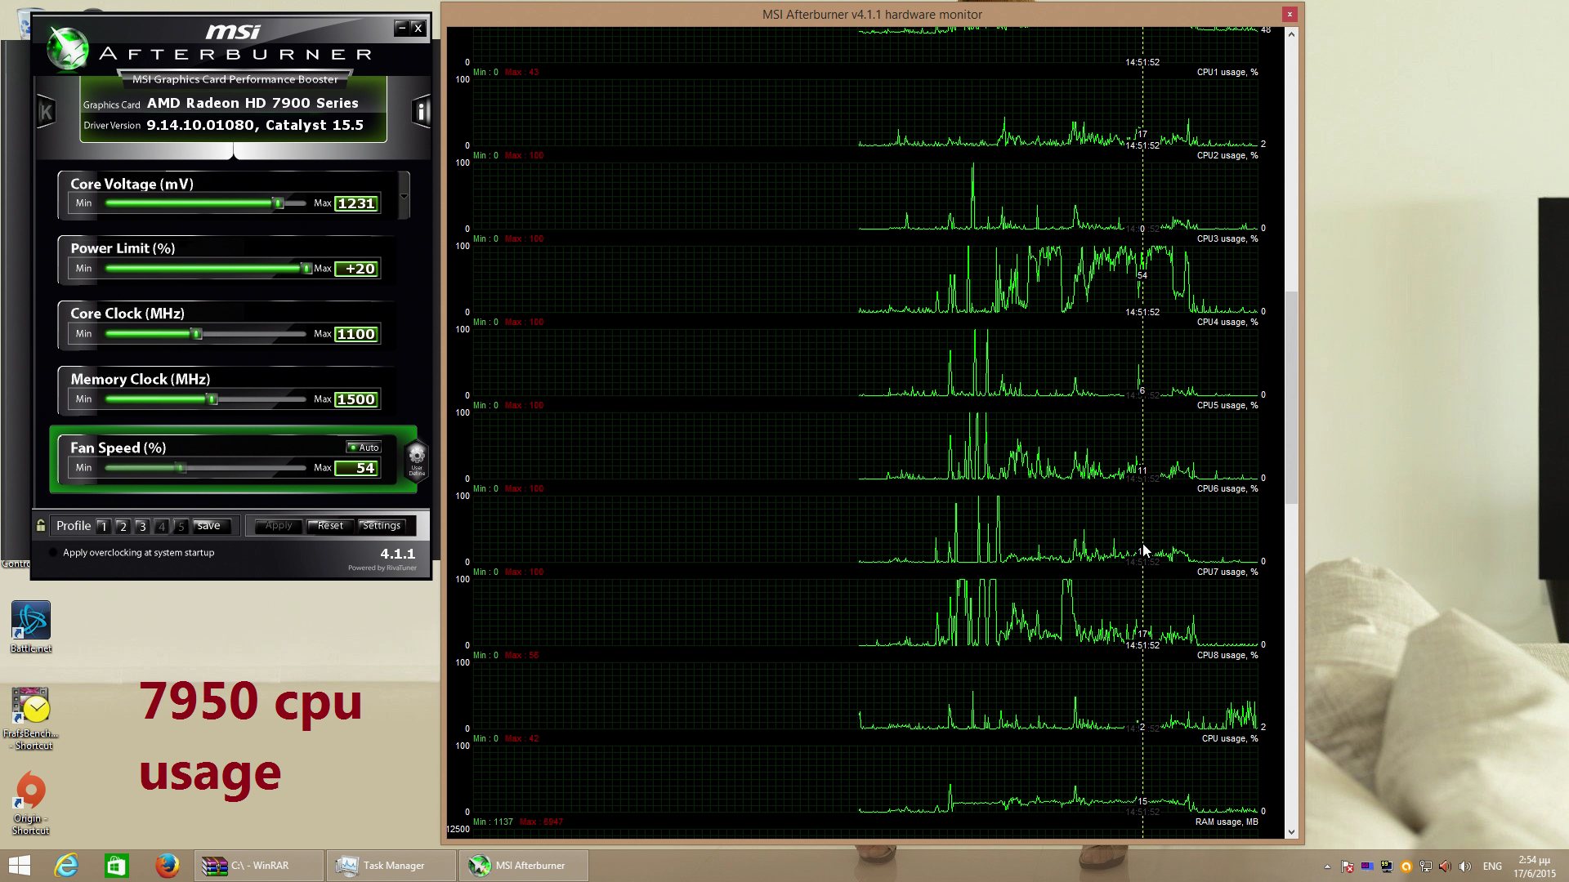The image size is (1569, 882).
Task: Click AMD Radeon HD 7900 Series text
Action: (253, 103)
